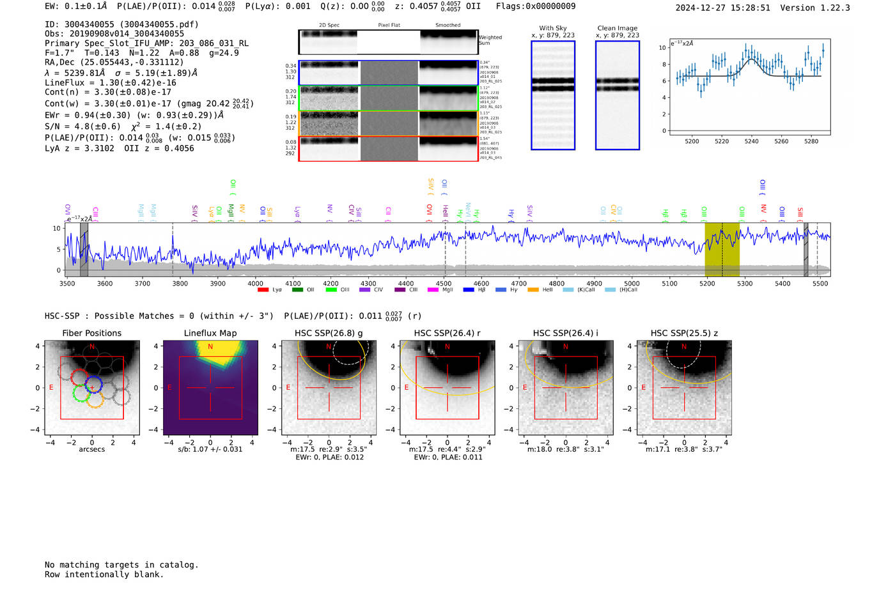
Task: Click the Cont(n) value line
Action: [x=108, y=92]
